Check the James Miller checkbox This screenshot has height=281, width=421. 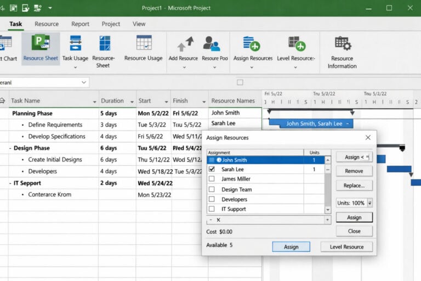[212, 178]
